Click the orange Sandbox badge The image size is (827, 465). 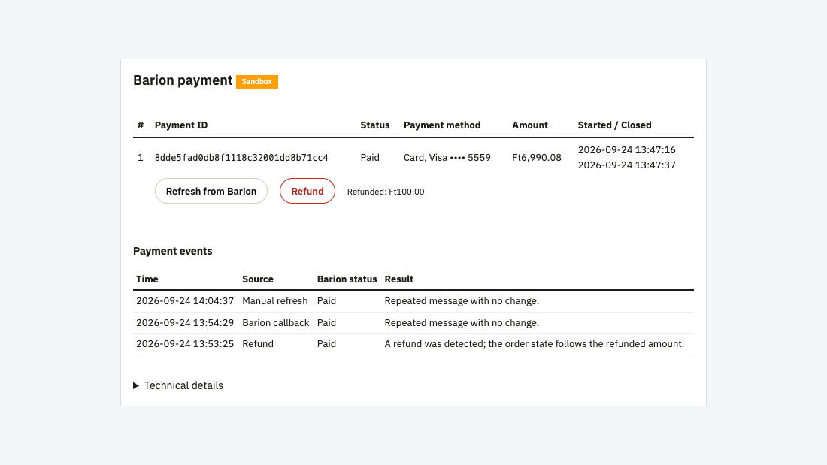257,82
